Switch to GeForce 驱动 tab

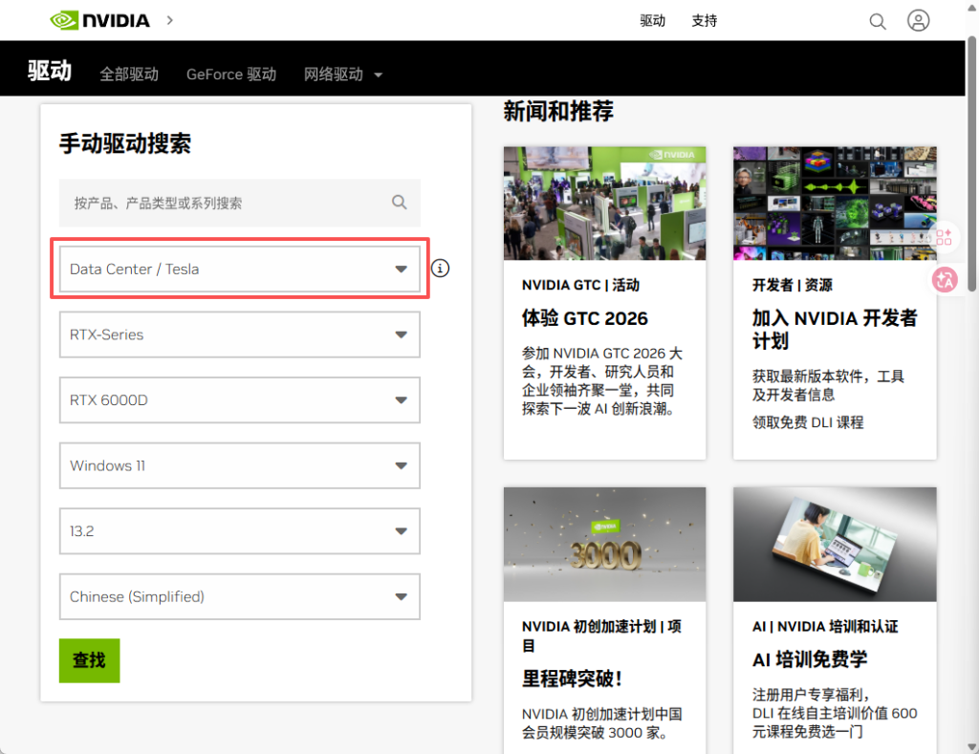pyautogui.click(x=230, y=75)
